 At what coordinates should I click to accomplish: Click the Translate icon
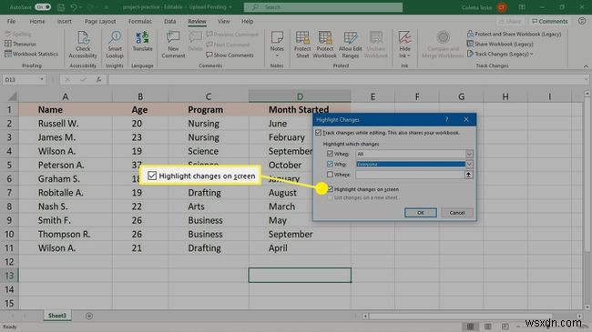[142, 42]
